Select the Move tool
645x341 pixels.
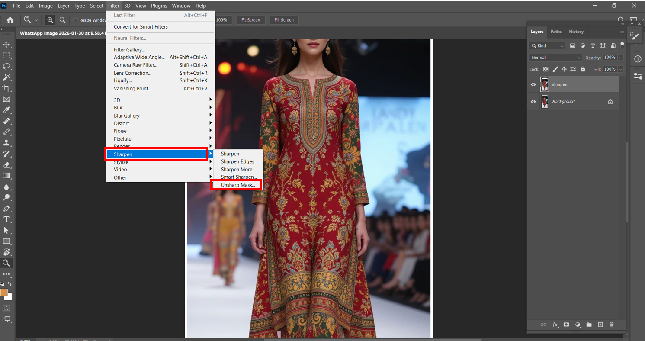click(6, 45)
